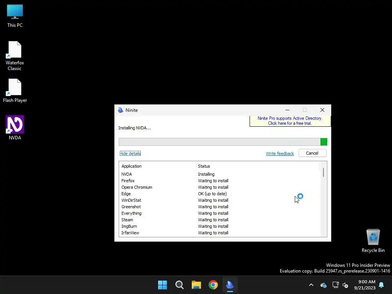Viewport: 392px width, 294px height.
Task: Click the Ninite Pro free trial banner
Action: point(290,121)
